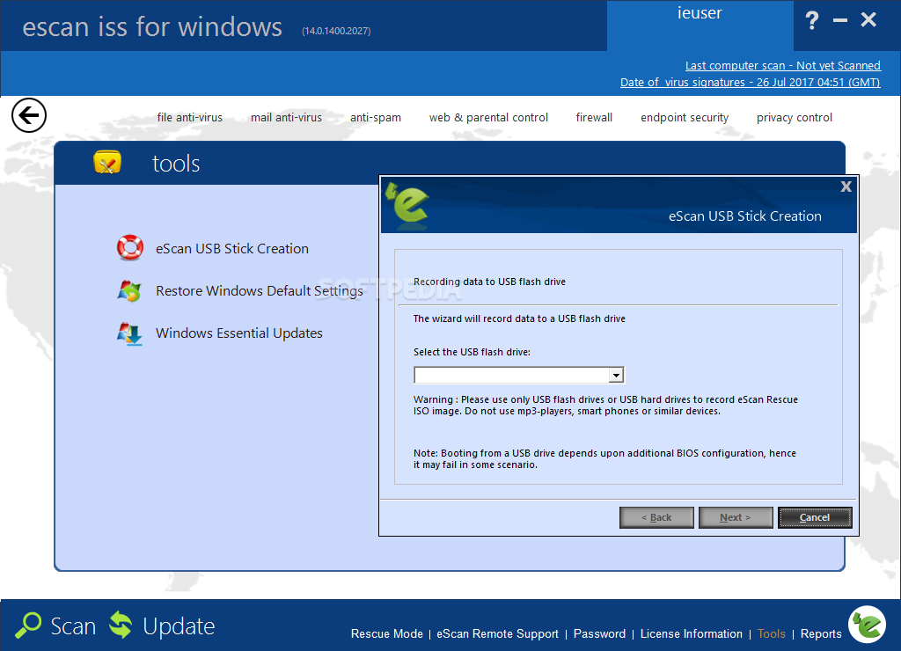Click the lifebuoy icon for USB Stick Creation
Viewport: 901px width, 651px height.
pyautogui.click(x=130, y=248)
